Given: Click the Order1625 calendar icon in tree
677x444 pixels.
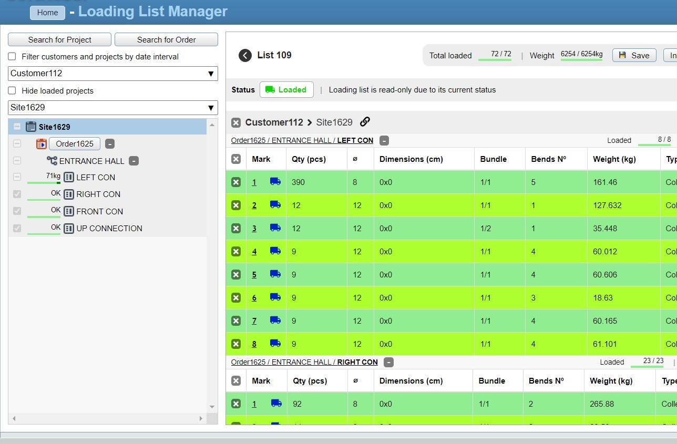Looking at the screenshot, I should coord(42,143).
